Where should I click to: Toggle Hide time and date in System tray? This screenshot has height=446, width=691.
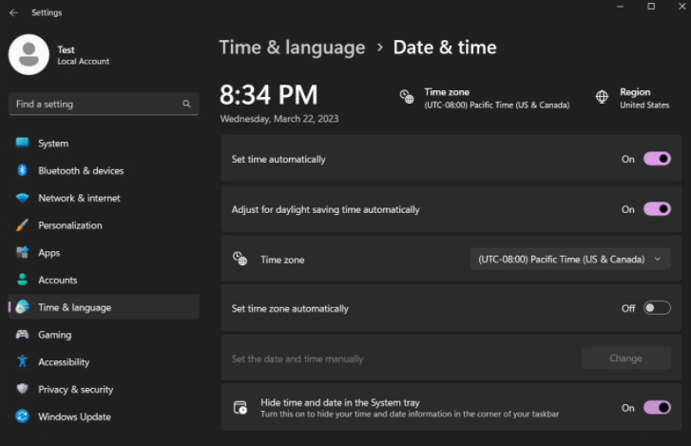coord(657,408)
